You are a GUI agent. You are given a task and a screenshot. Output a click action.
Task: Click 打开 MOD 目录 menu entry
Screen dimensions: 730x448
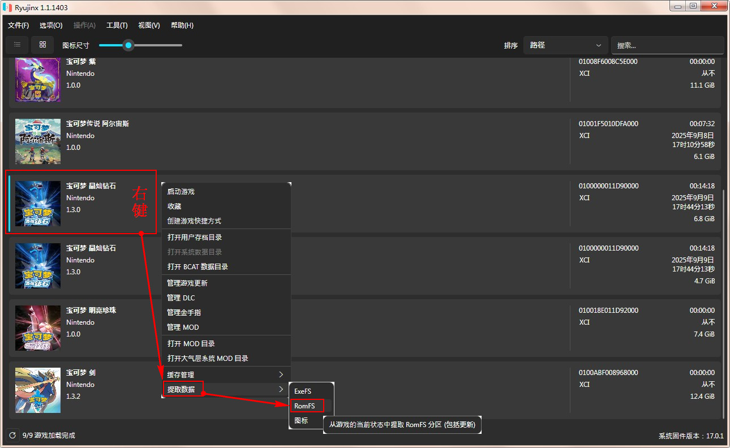pos(226,344)
